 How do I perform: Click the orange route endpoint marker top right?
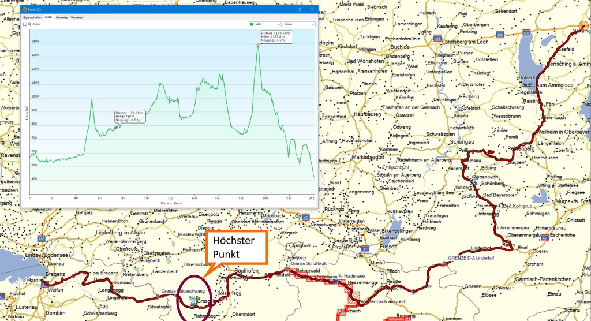coord(583,26)
